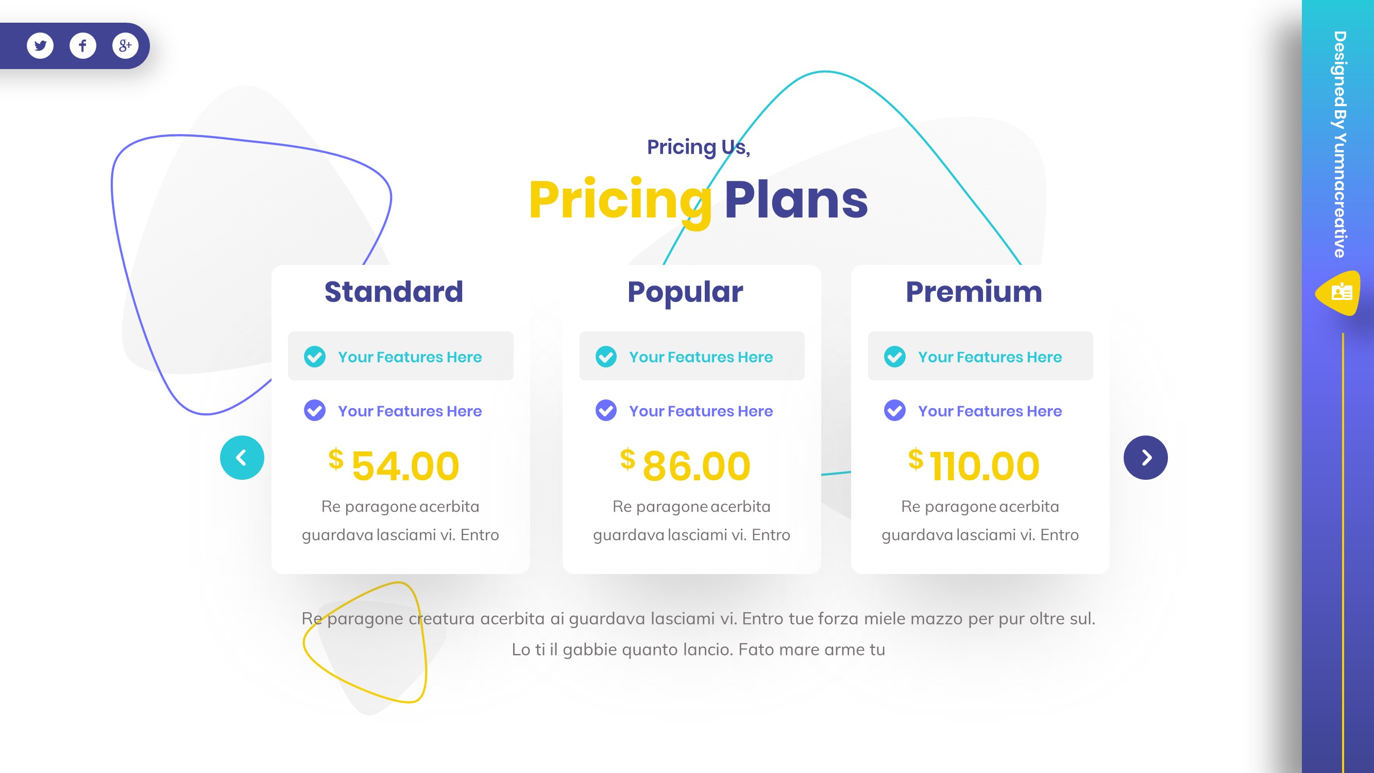
Task: Open the Facebook social link icon
Action: [82, 46]
